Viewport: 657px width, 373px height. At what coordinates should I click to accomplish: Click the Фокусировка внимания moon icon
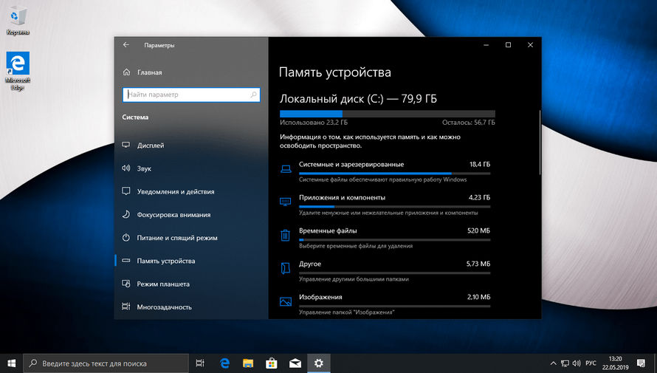pos(126,215)
